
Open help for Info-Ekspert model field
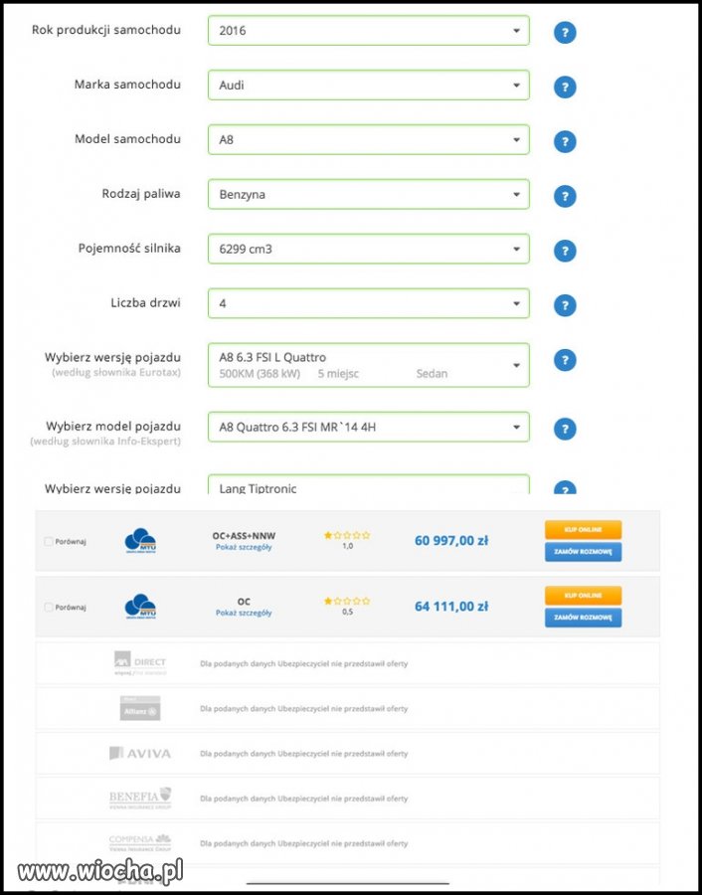tap(565, 429)
